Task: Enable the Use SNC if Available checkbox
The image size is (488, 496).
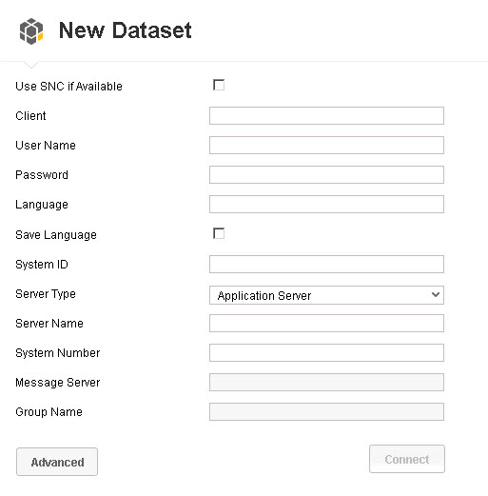Action: pos(219,85)
